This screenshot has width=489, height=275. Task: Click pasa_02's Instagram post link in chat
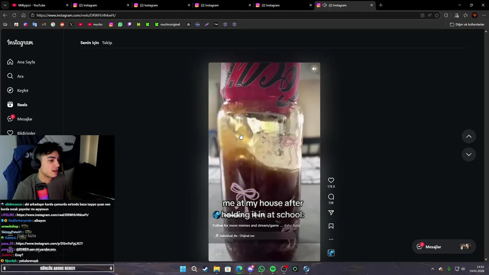[49, 244]
